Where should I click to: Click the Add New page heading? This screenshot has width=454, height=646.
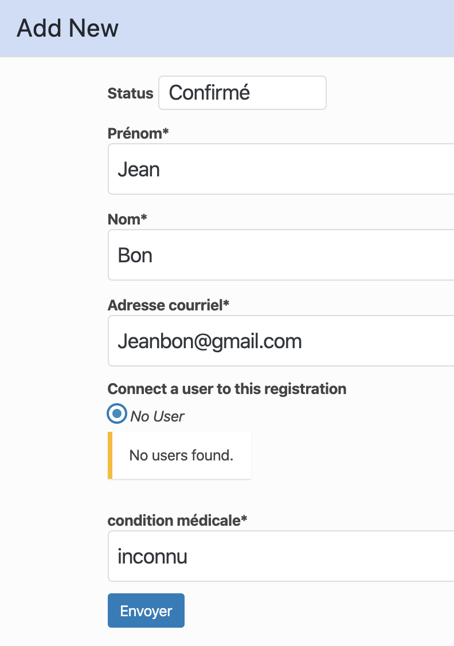pos(68,28)
